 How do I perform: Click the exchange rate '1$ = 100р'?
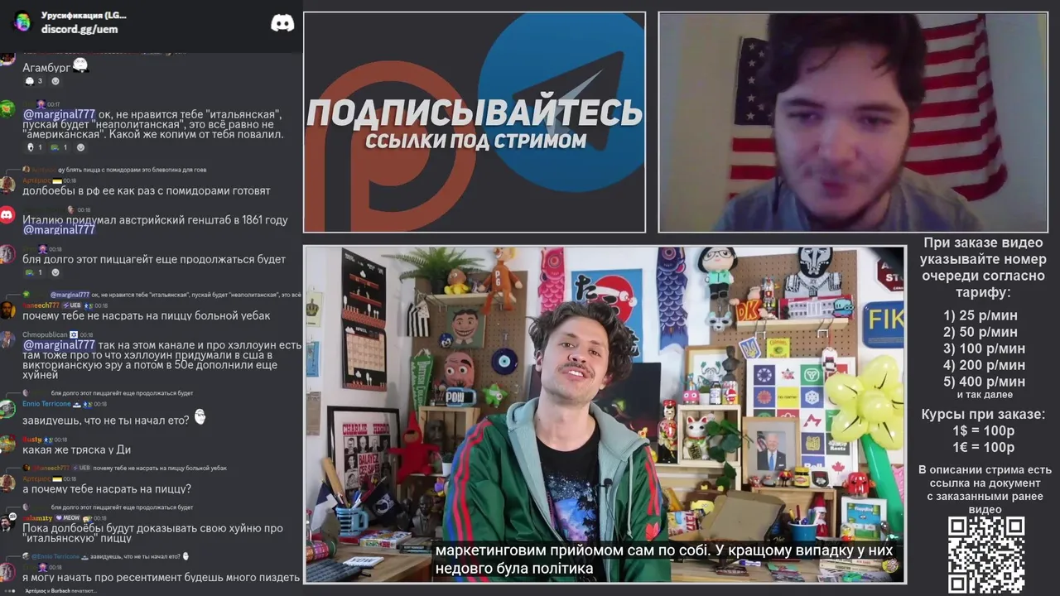click(984, 430)
